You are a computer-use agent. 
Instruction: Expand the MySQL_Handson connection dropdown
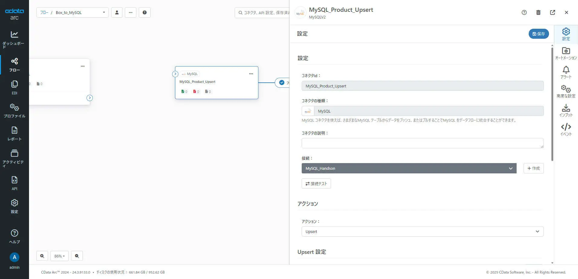click(x=409, y=168)
